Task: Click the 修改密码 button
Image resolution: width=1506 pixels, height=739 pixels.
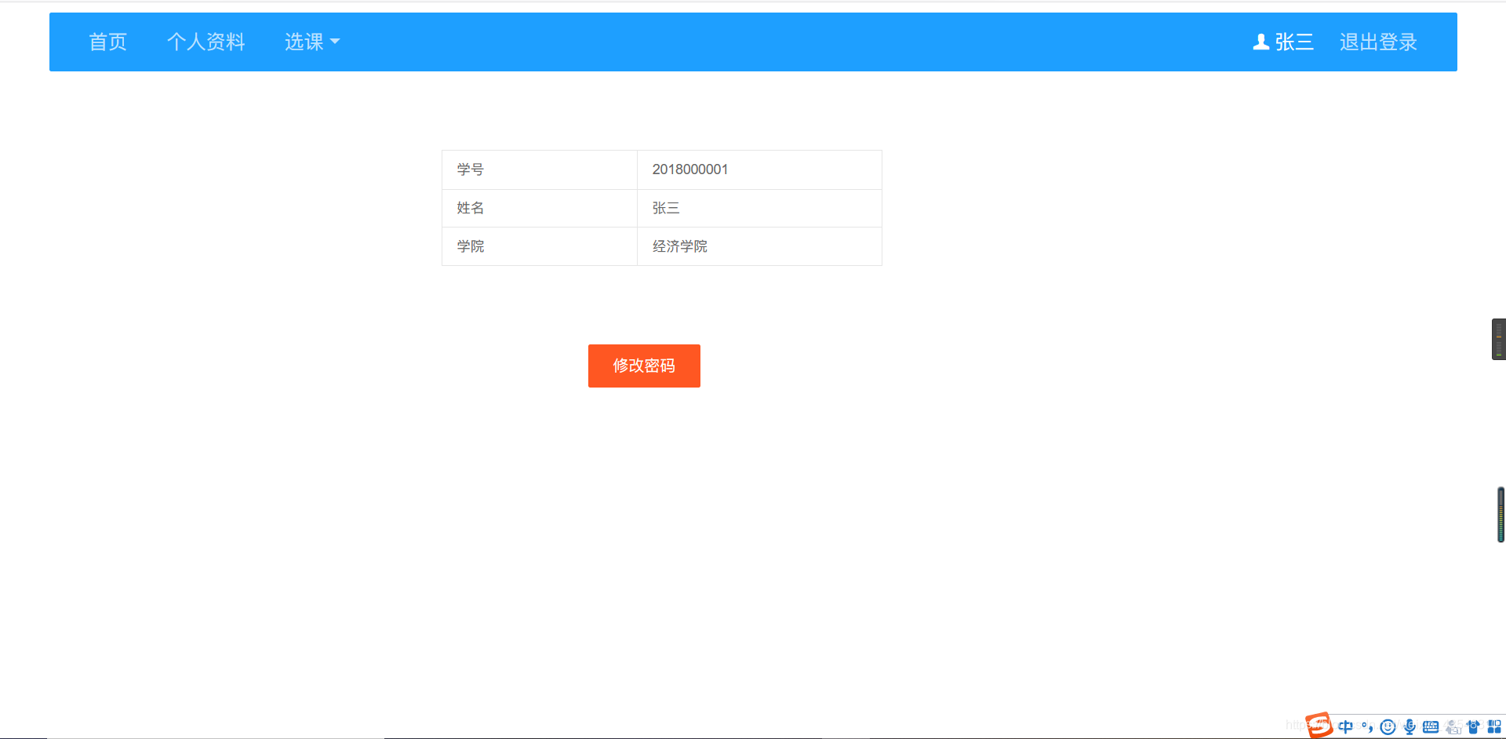Action: click(644, 366)
